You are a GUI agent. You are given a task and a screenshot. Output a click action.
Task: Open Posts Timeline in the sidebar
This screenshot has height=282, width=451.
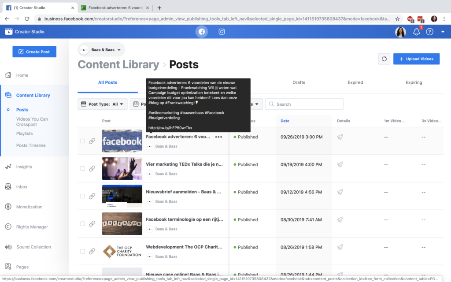[x=31, y=145]
